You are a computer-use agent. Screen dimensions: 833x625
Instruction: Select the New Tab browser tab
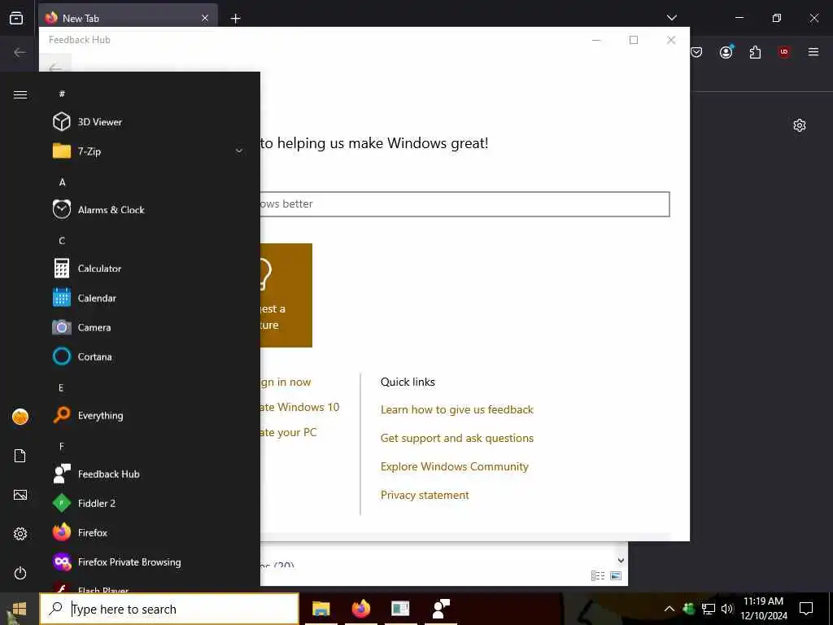pyautogui.click(x=128, y=18)
